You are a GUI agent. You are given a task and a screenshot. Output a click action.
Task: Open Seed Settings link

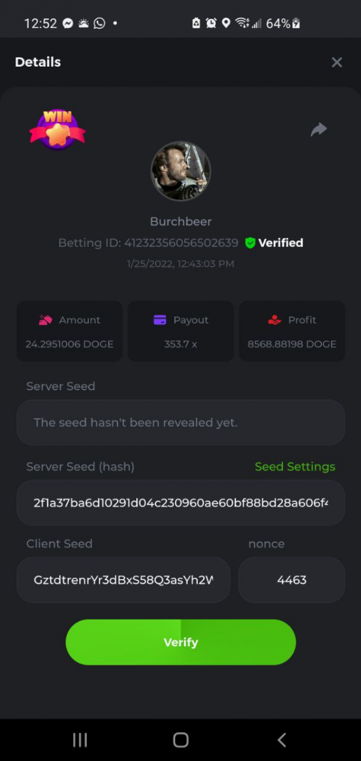point(295,467)
